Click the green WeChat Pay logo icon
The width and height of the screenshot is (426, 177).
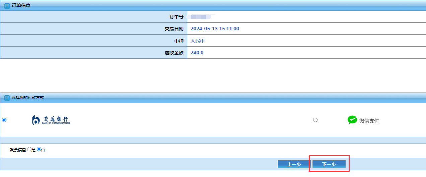(x=352, y=120)
